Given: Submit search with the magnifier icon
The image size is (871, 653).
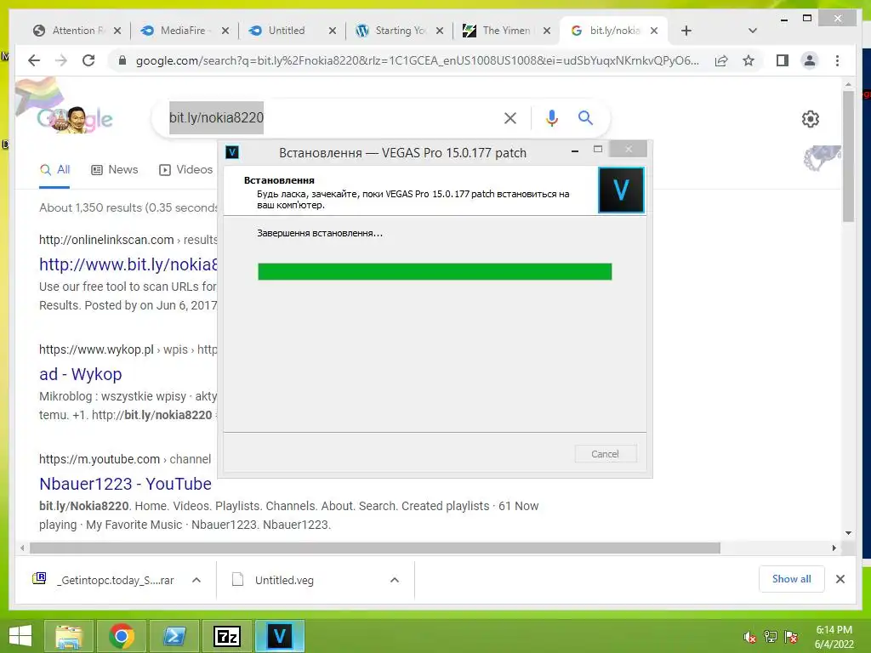Looking at the screenshot, I should click(585, 117).
